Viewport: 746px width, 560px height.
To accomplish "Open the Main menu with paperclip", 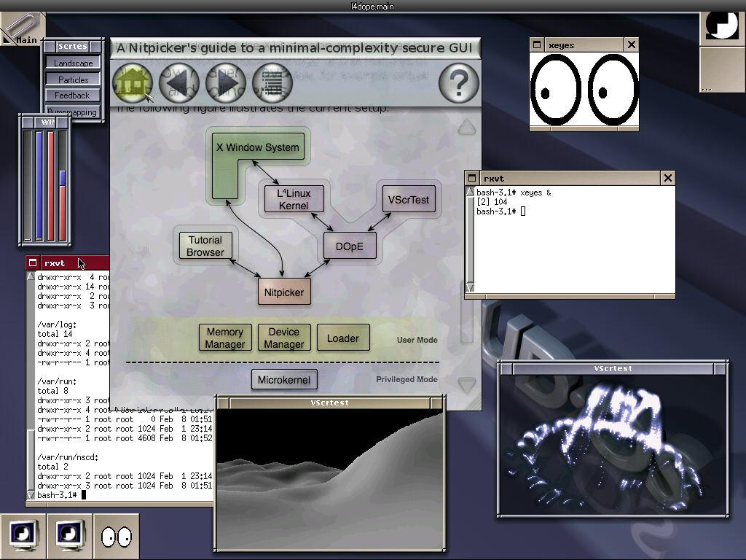I will coord(22,31).
